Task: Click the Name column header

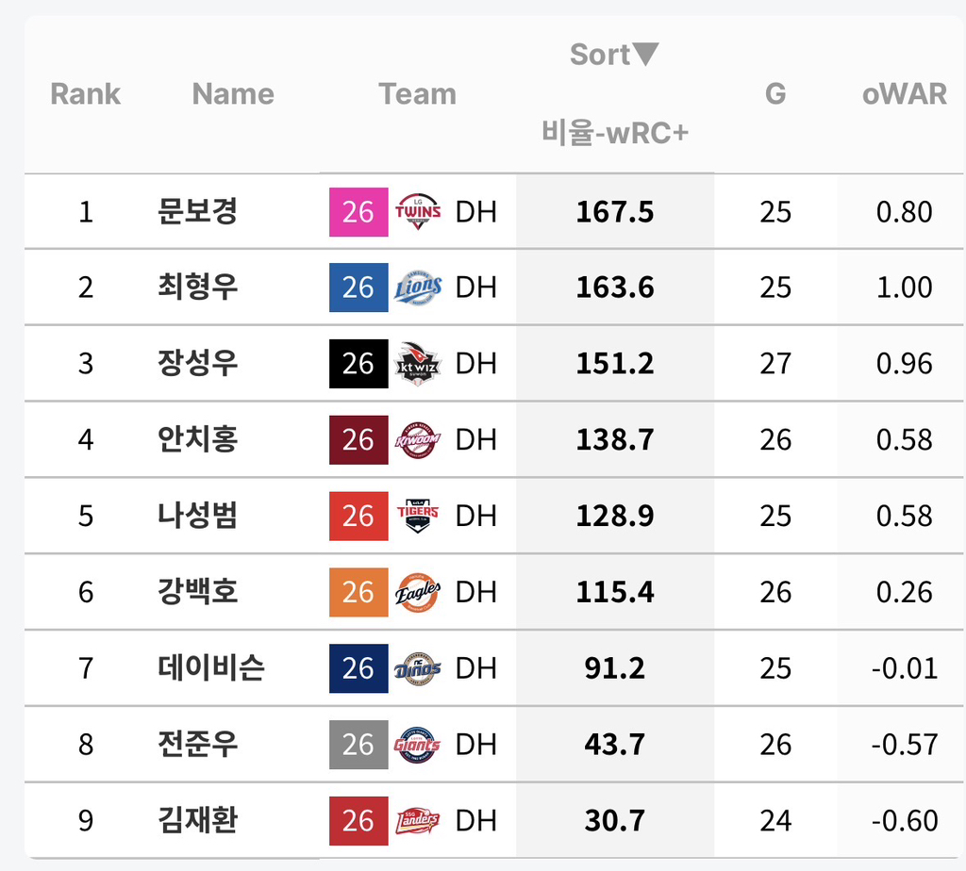Action: click(x=233, y=94)
